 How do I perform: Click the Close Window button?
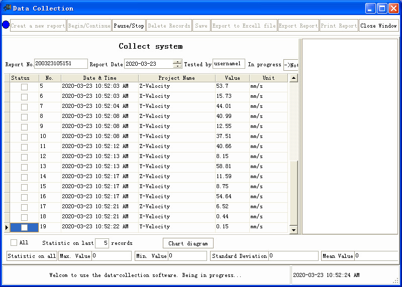tap(378, 26)
